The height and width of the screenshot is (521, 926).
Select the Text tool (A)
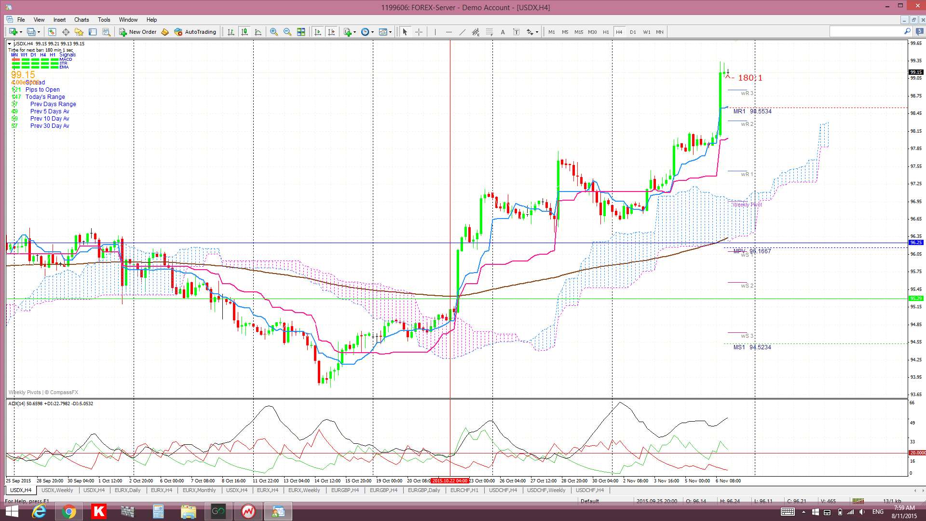pyautogui.click(x=503, y=32)
